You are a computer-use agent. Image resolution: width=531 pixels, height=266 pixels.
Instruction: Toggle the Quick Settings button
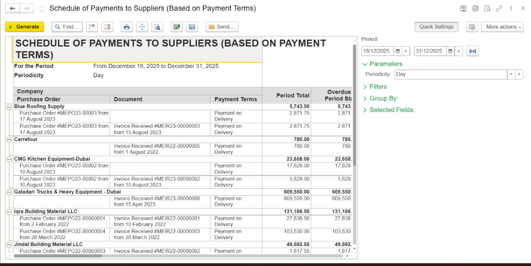point(437,27)
